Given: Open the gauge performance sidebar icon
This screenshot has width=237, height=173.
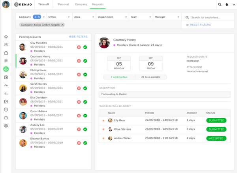Looking at the screenshot, I should [x=6, y=118].
